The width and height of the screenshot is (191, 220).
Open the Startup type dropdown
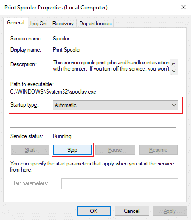115,105
